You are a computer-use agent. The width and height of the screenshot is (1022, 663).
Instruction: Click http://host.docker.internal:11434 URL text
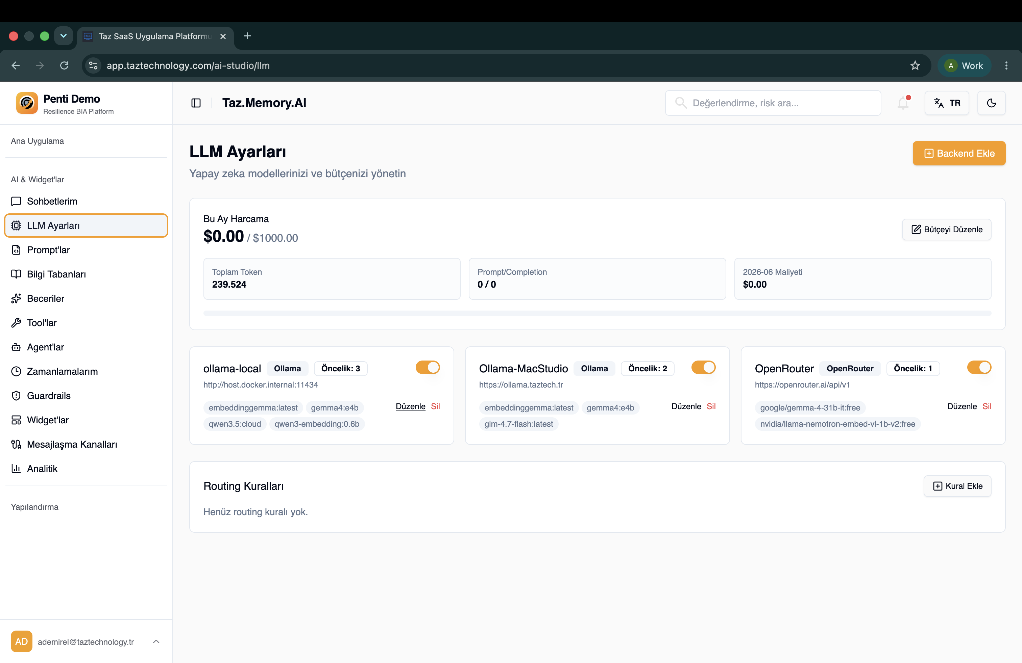click(x=261, y=385)
